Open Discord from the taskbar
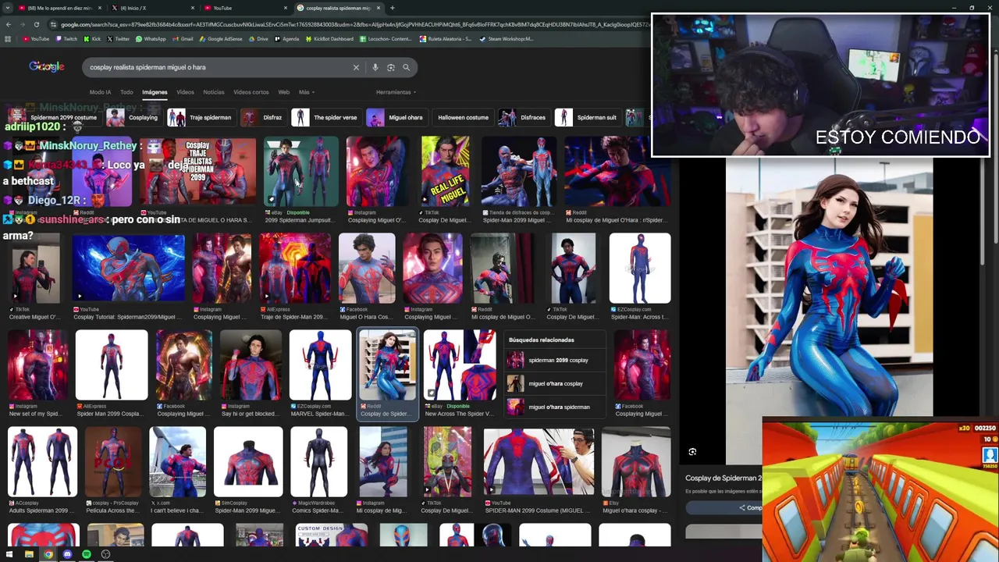Viewport: 999px width, 562px height. [67, 554]
